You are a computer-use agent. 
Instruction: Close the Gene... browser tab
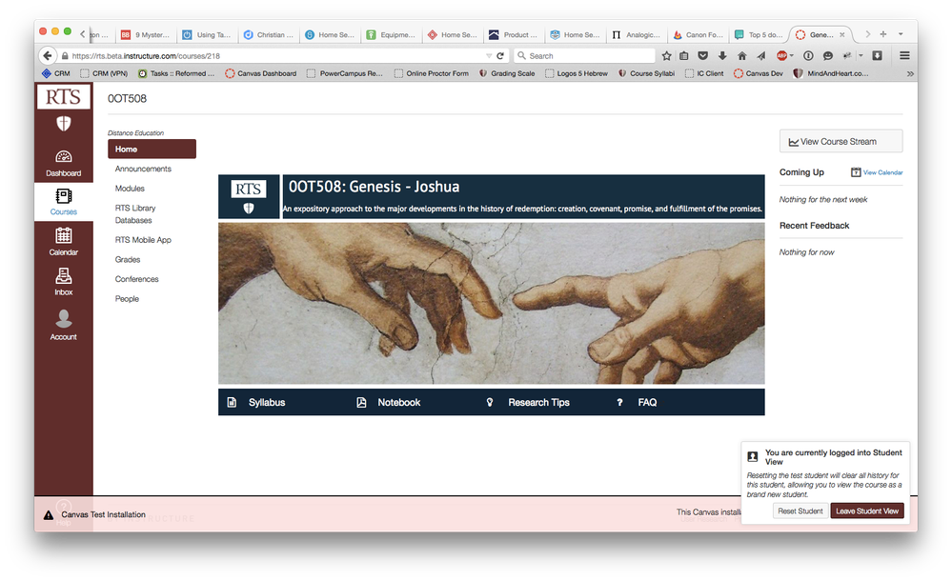coord(842,34)
